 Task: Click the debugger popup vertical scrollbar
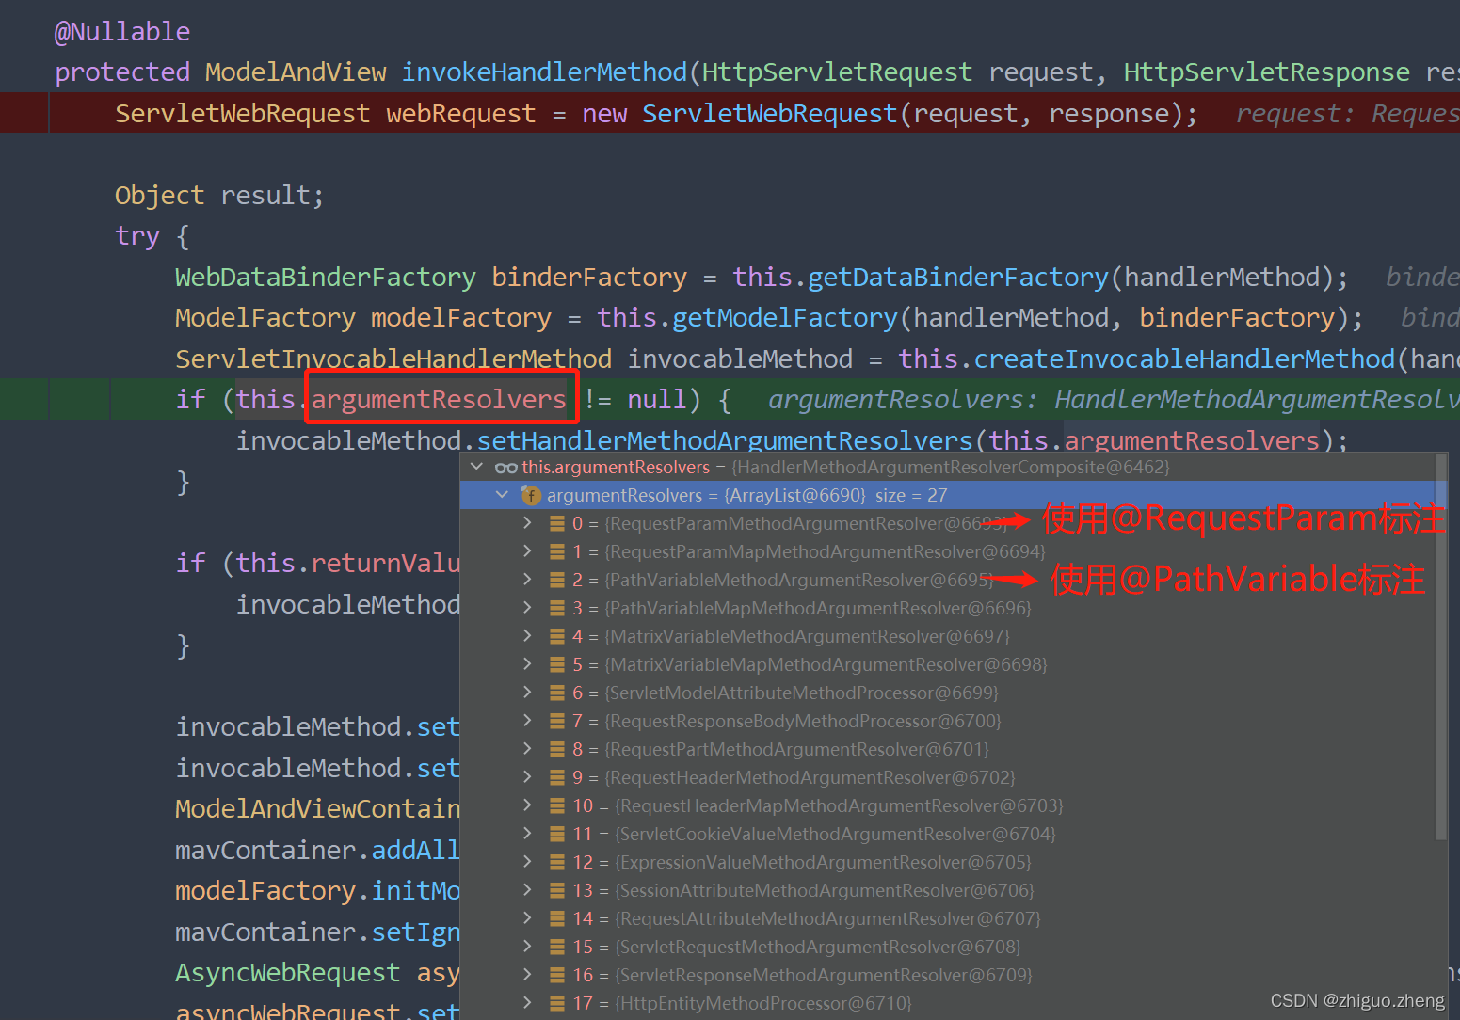[x=1440, y=649]
